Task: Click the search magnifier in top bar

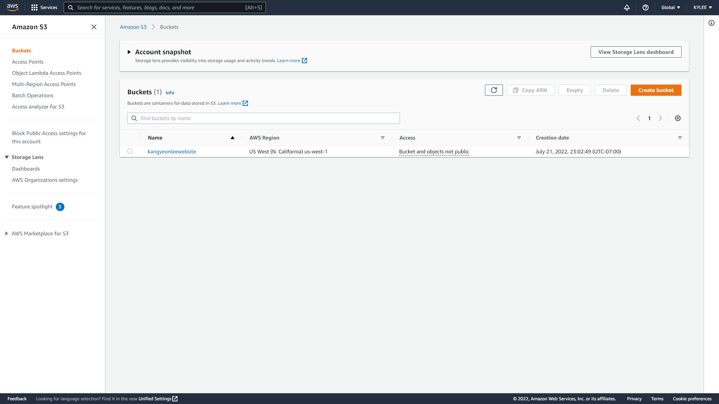Action: (x=70, y=7)
